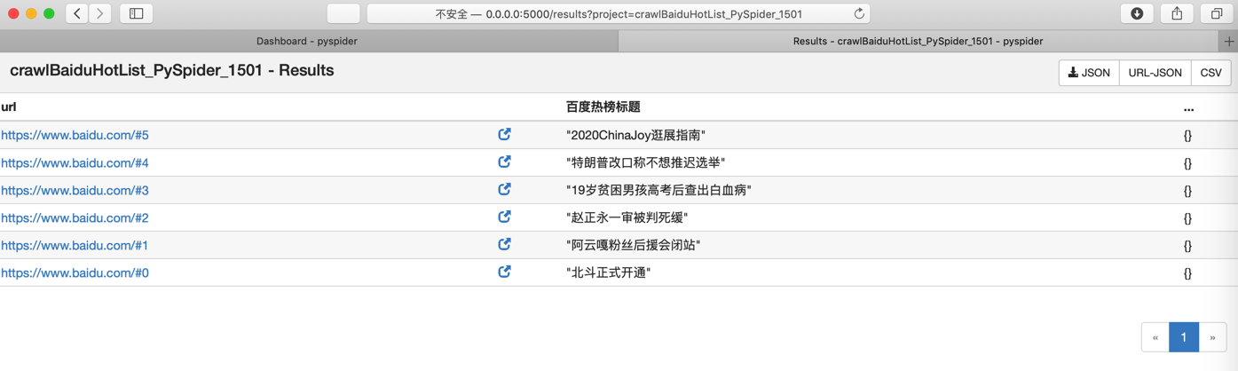Open external link icon for baidu.com/#1 row
The height and width of the screenshot is (371, 1238).
[504, 245]
